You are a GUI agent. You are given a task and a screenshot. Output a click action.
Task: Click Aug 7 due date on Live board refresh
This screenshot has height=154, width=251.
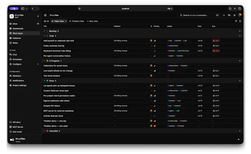click(216, 71)
